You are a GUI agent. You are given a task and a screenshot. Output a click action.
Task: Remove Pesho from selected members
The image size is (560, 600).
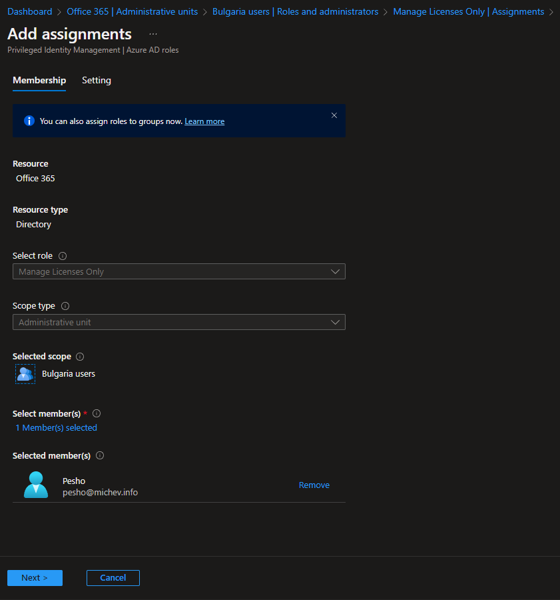point(314,485)
